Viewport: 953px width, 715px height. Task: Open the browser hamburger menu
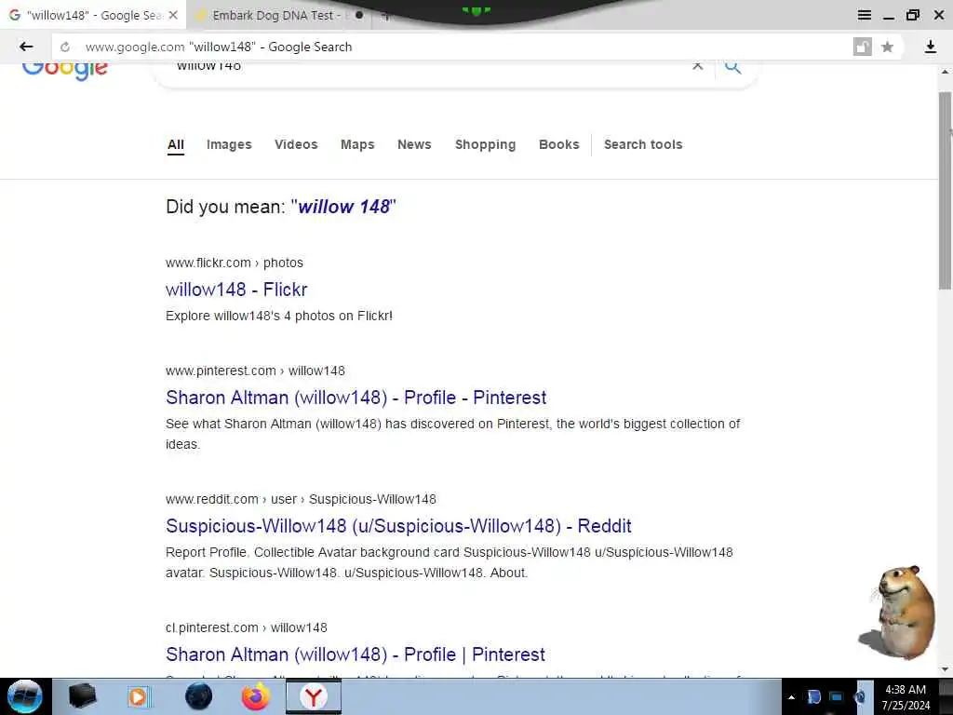[x=865, y=15]
